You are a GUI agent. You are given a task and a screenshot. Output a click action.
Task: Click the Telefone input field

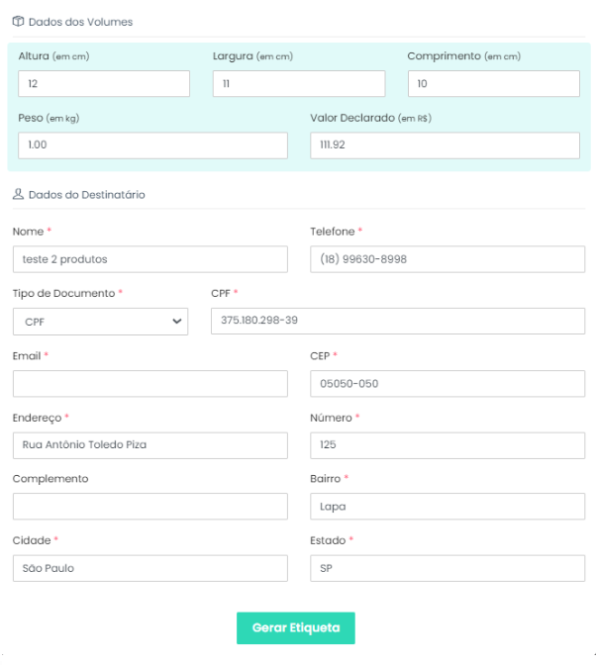(447, 259)
